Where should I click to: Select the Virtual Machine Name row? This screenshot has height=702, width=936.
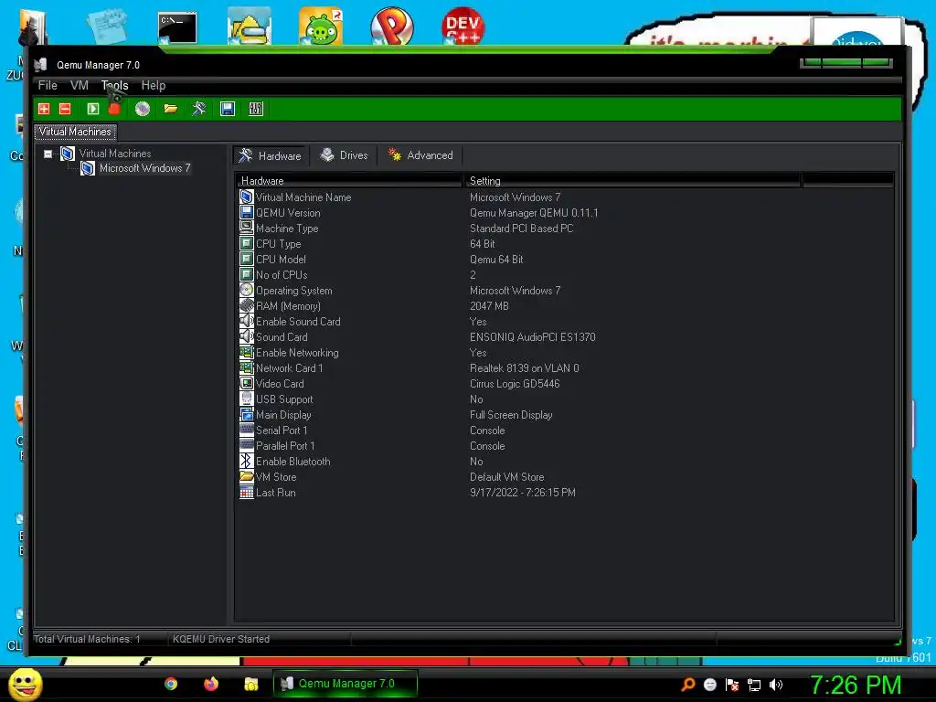pyautogui.click(x=565, y=197)
